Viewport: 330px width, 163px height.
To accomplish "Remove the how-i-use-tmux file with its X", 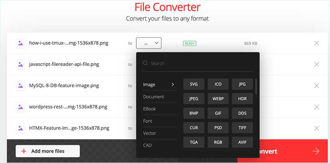I will pyautogui.click(x=317, y=43).
